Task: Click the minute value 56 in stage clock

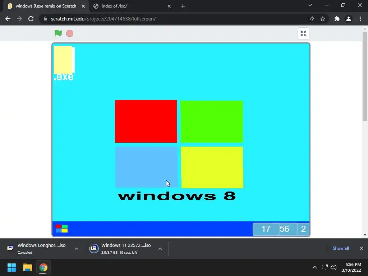Action: (x=285, y=229)
